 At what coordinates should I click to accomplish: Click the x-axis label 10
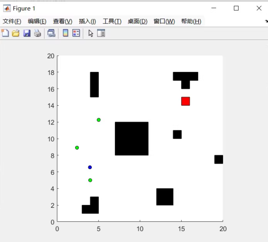tap(140, 229)
